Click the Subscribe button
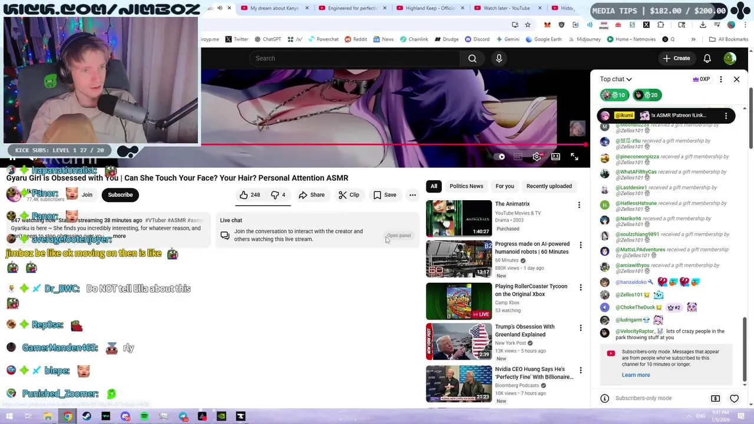 pyautogui.click(x=120, y=195)
